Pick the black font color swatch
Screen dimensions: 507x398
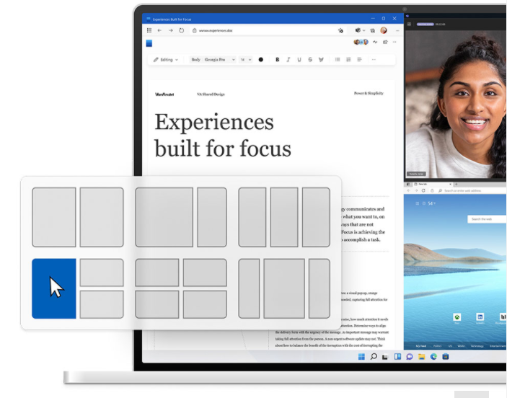[x=260, y=60]
